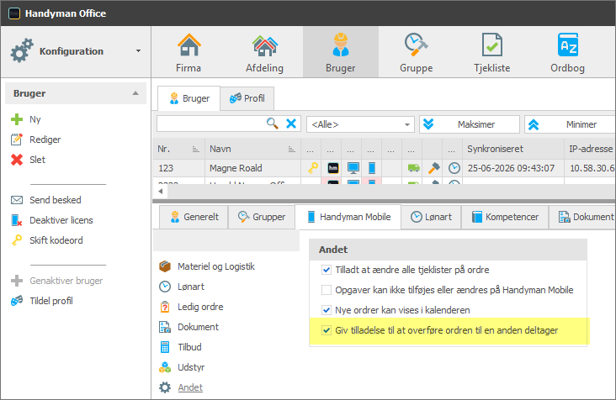Click the horizontal scrollbar left arrow
Viewport: 616px width, 400px height.
point(160,192)
